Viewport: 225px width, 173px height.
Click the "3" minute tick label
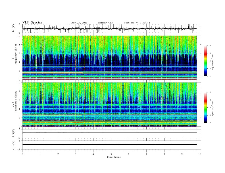coord(76,154)
